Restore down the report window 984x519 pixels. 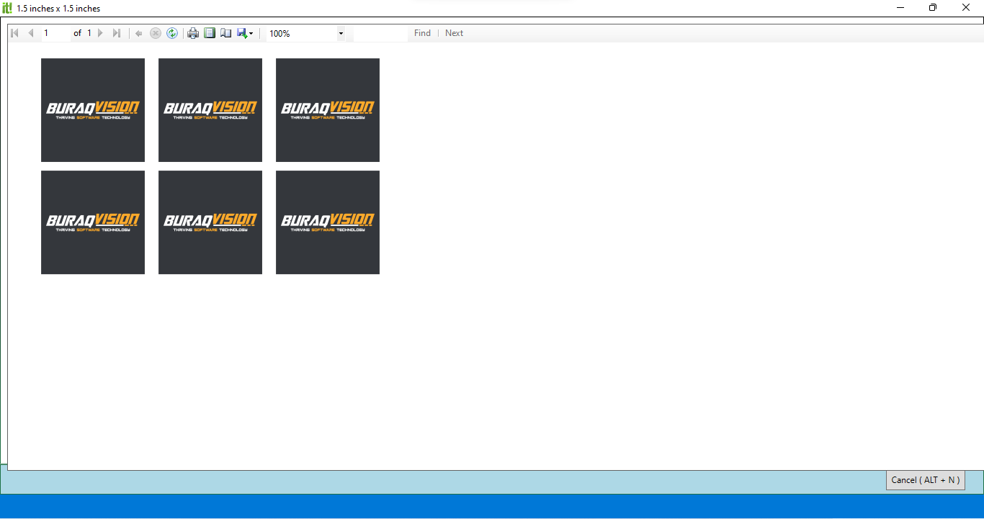coord(933,8)
